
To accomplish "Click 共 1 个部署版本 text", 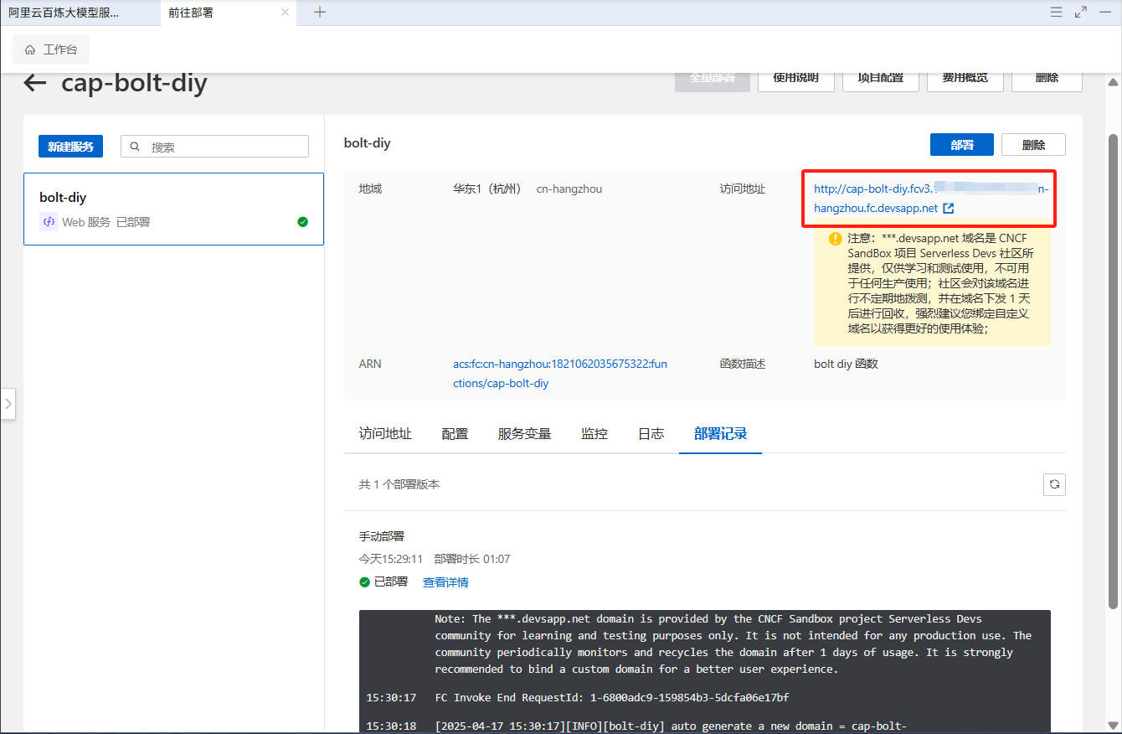I will [x=399, y=484].
